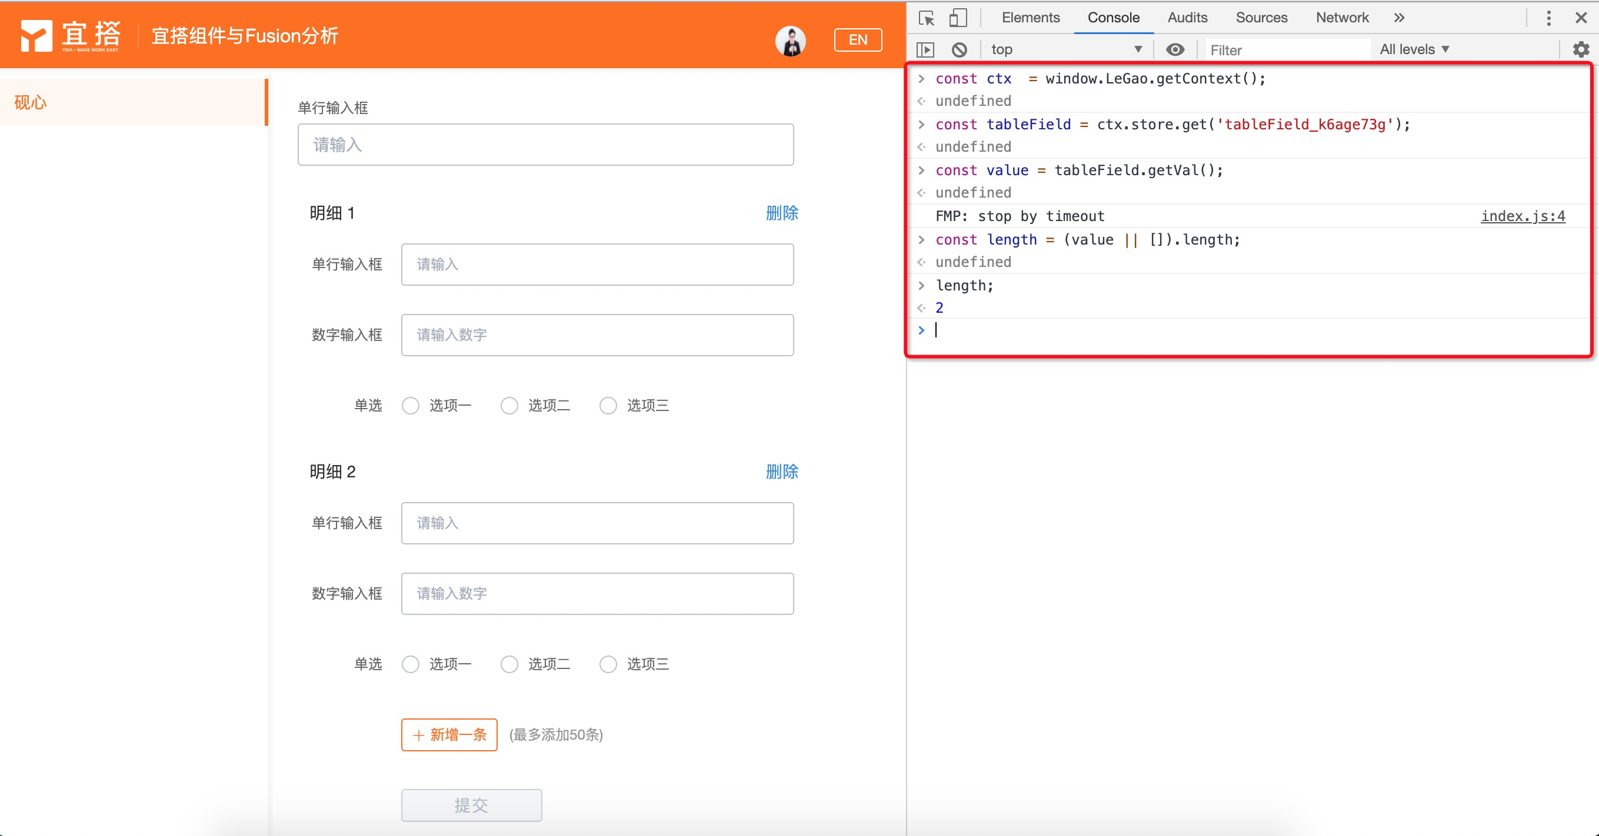
Task: Click the 新增一条 add row button
Action: pos(449,735)
